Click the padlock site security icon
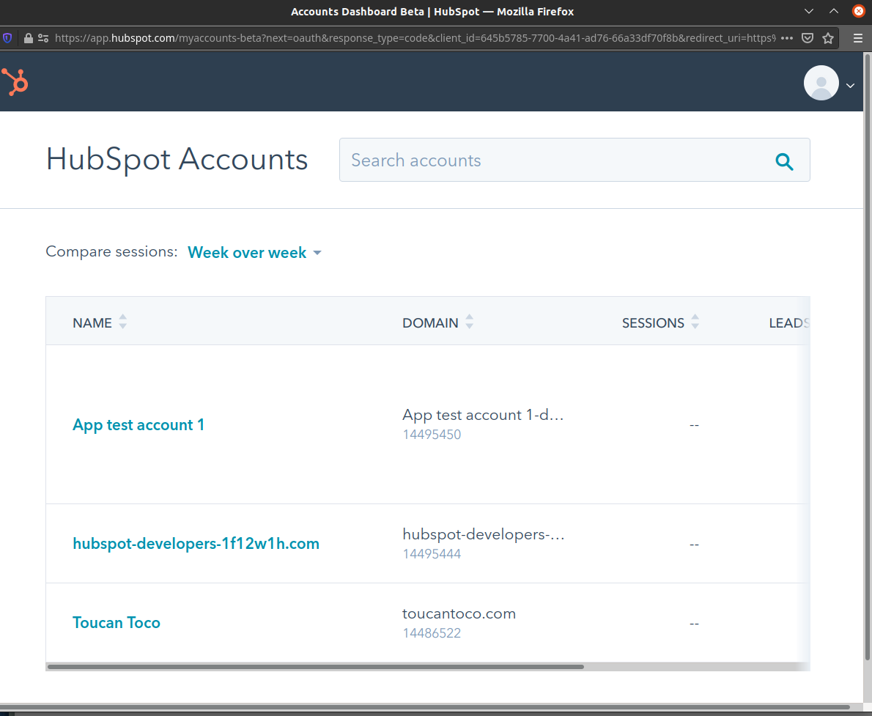Viewport: 872px width, 716px height. (x=28, y=37)
